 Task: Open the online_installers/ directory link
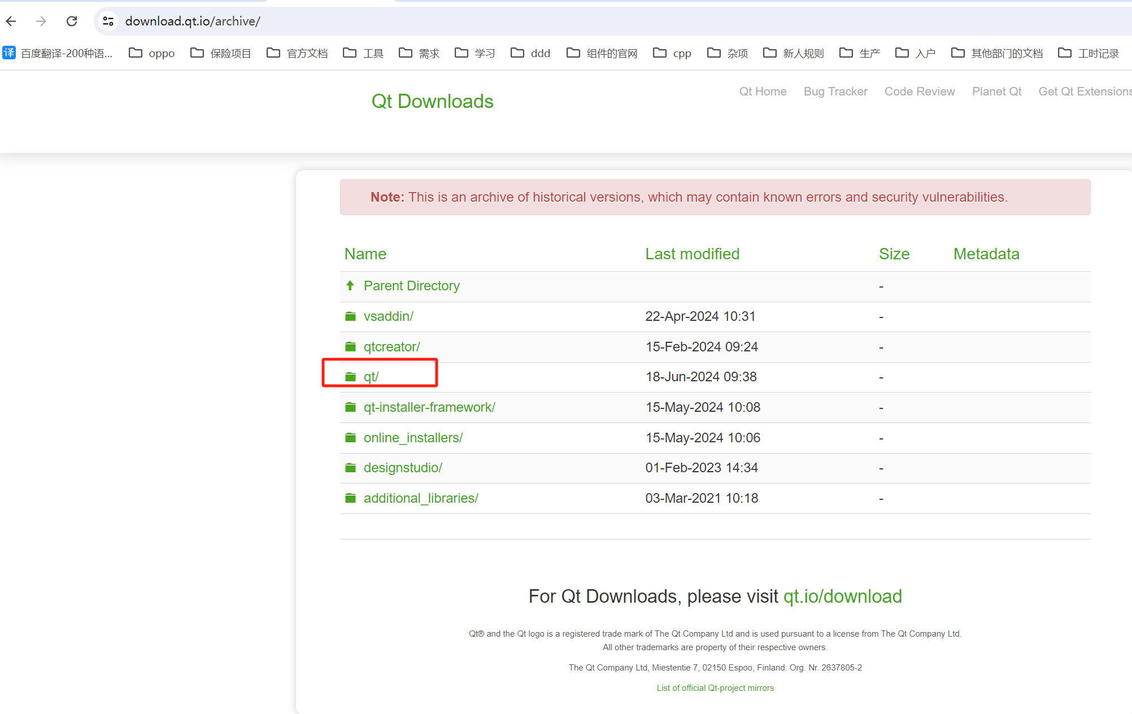[413, 438]
